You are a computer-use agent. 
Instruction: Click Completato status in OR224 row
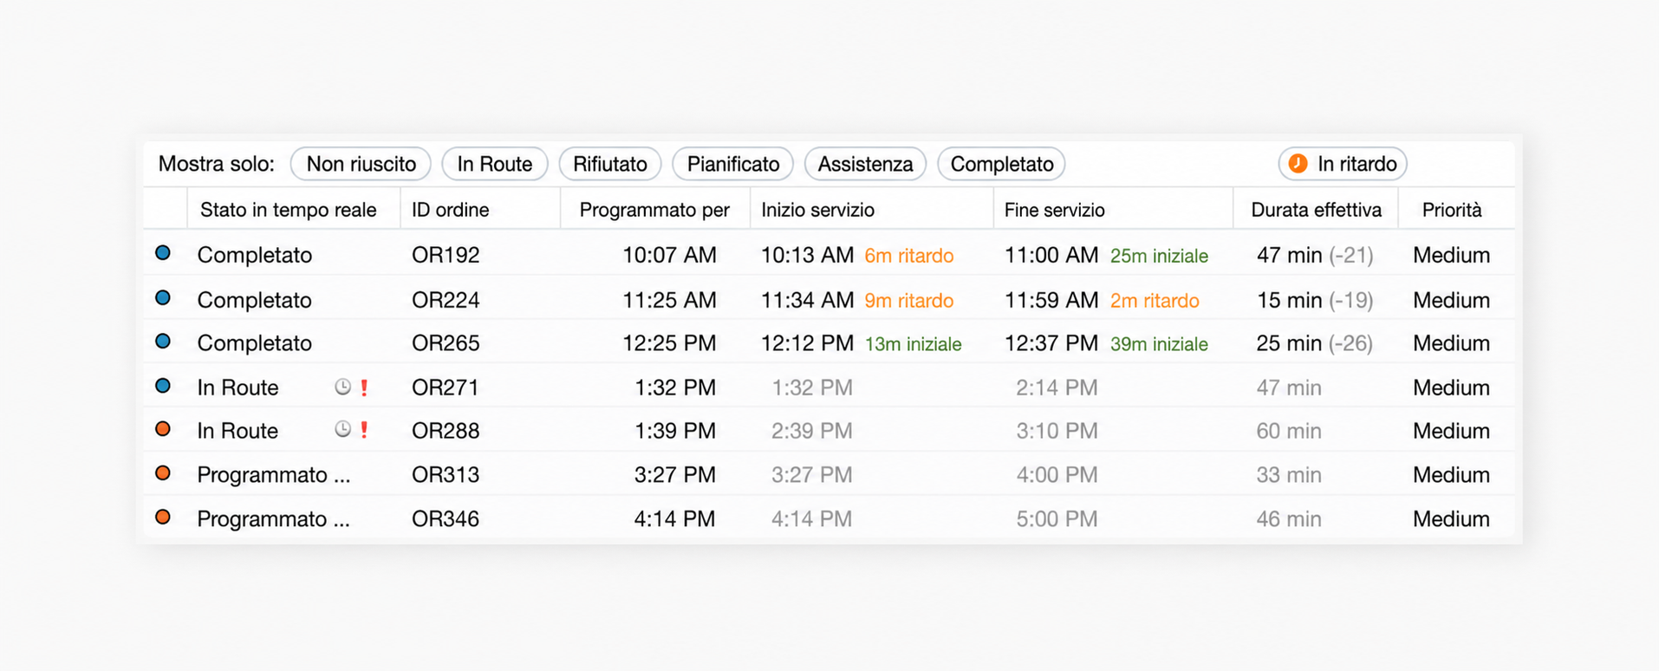pos(255,300)
